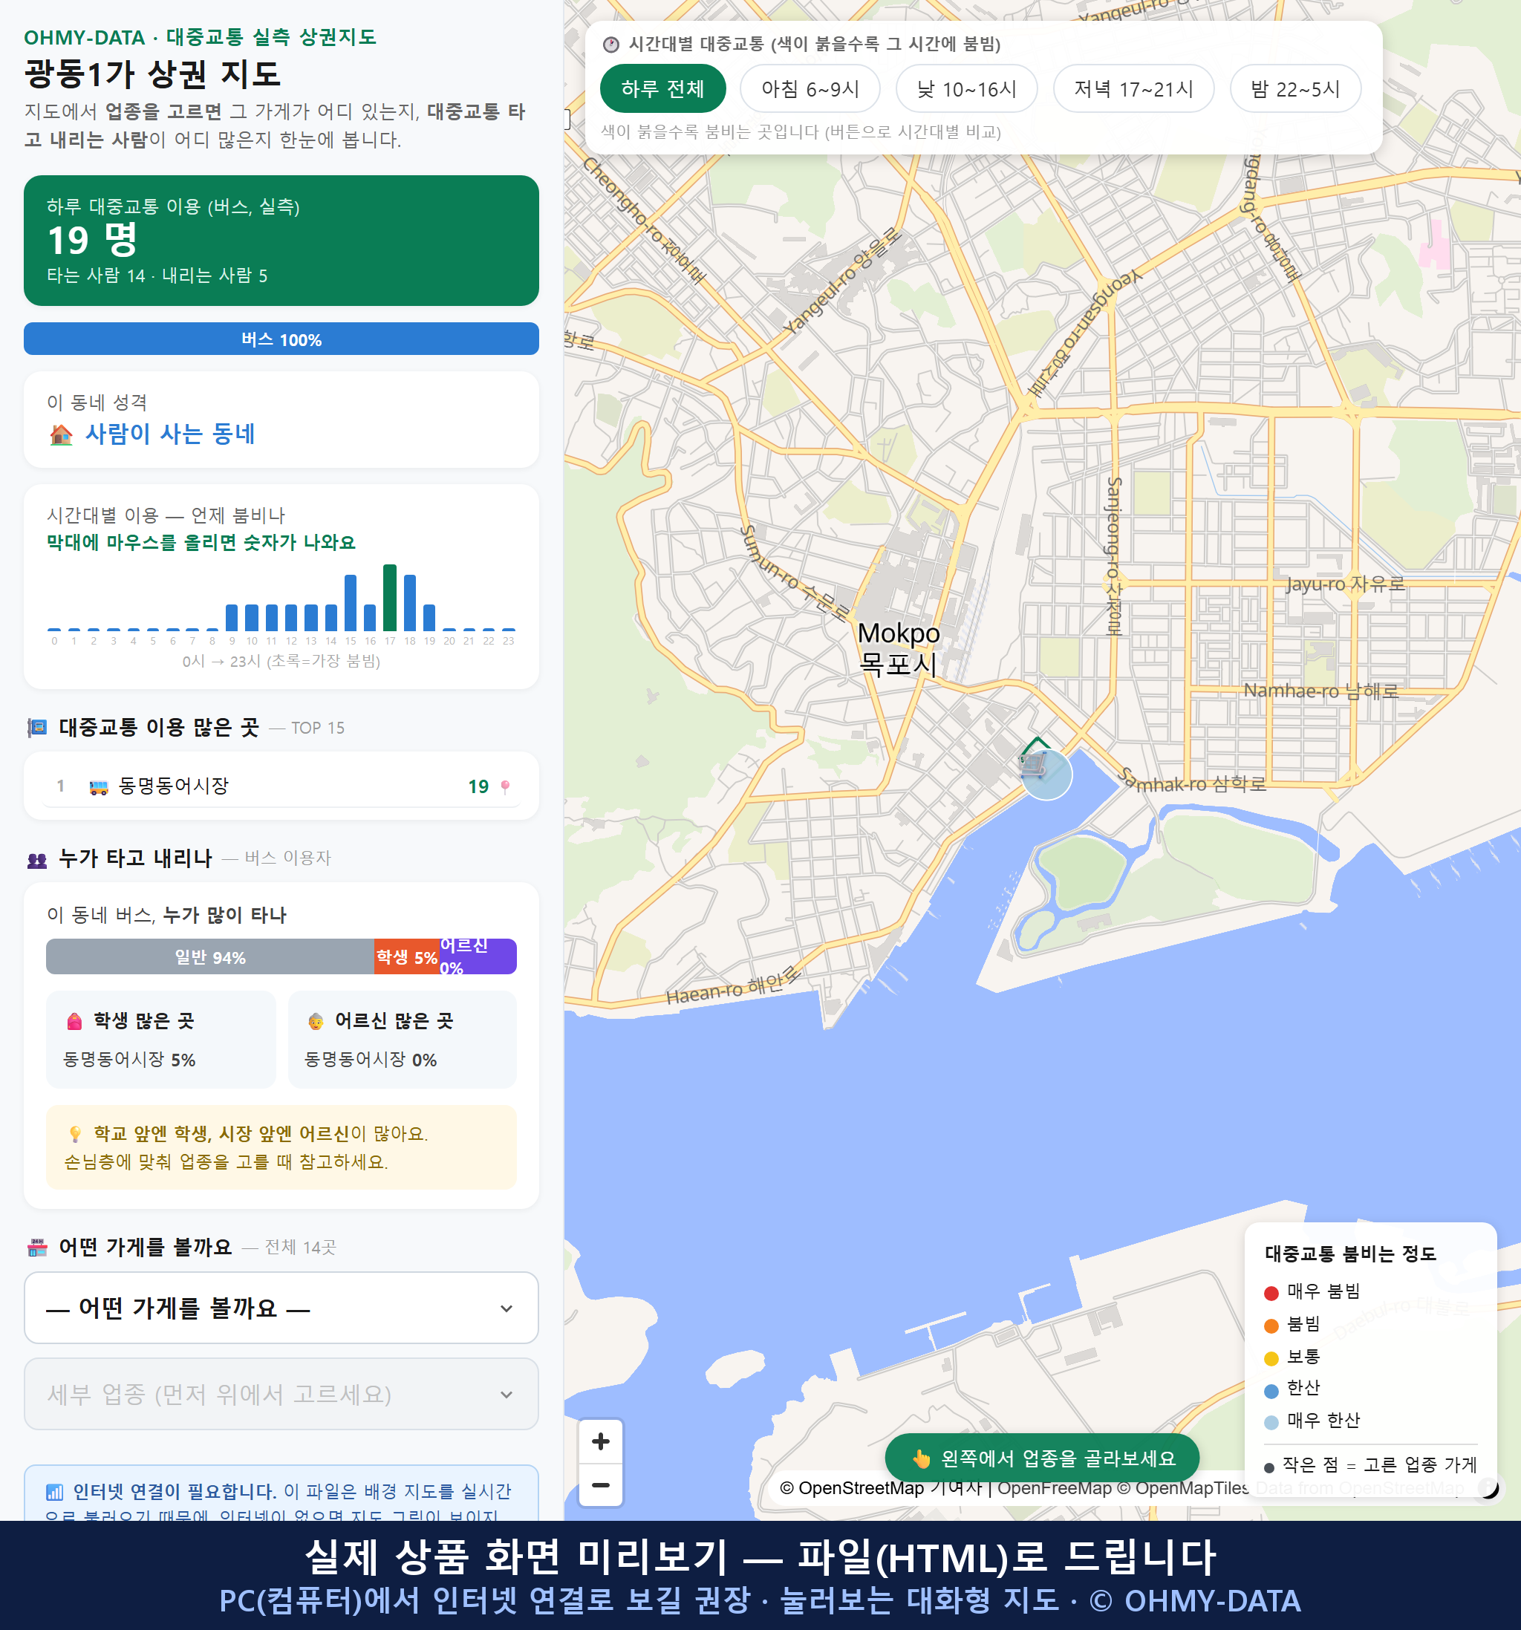Click the people icon beside 누가 타고 내리나

click(x=38, y=859)
